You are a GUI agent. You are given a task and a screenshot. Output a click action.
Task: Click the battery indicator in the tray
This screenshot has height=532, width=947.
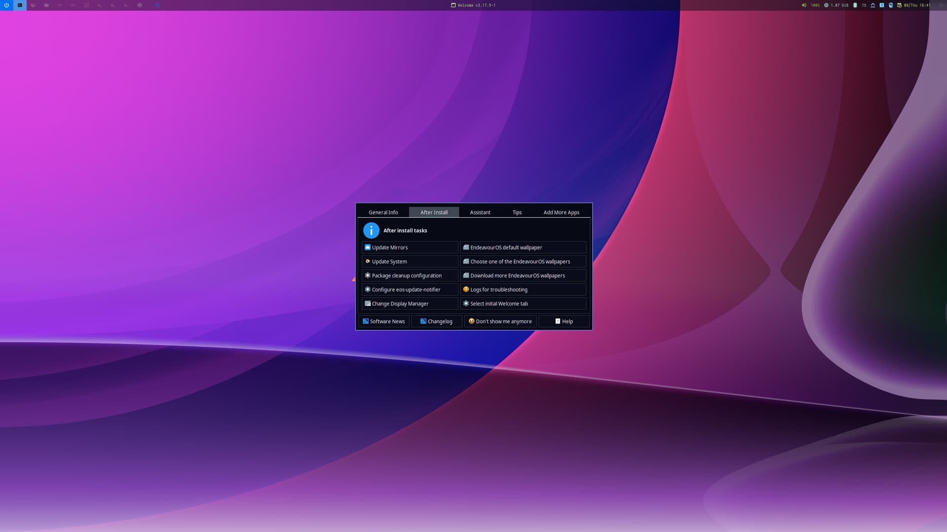[x=855, y=5]
